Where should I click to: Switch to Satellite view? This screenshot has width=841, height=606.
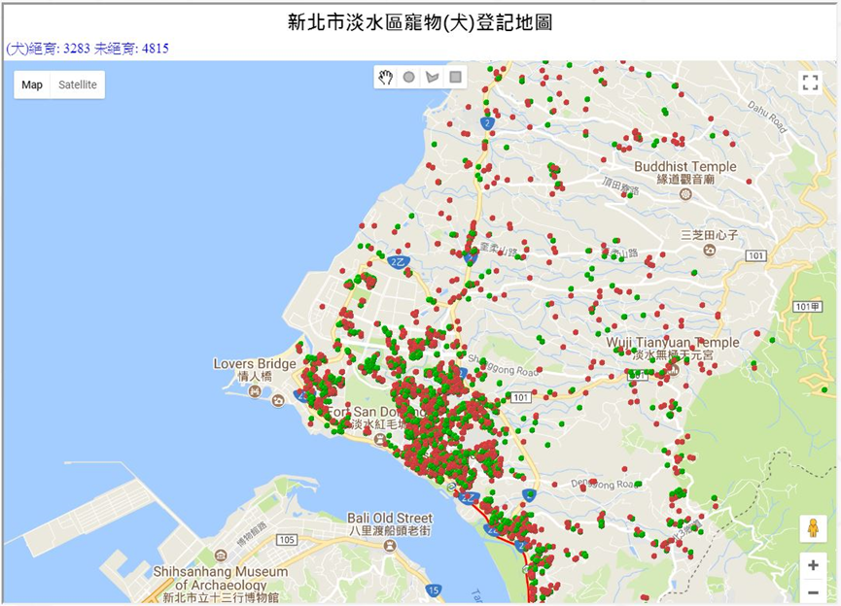pyautogui.click(x=78, y=84)
